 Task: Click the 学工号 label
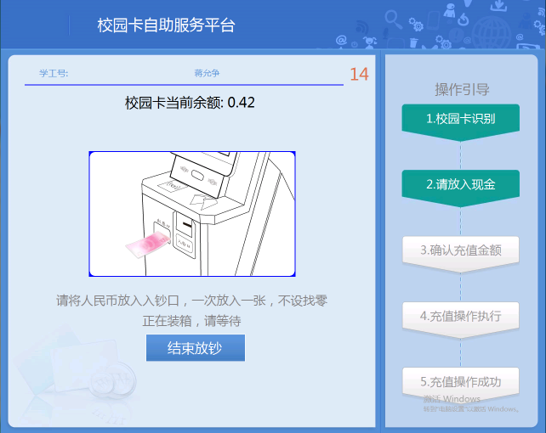click(54, 73)
